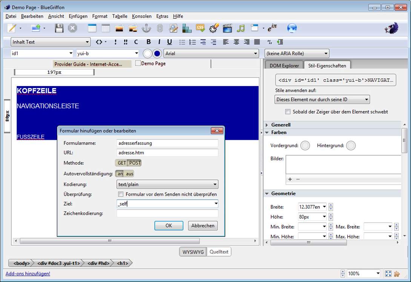
Task: Click the <body> breadcrumb element
Action: coord(21,263)
